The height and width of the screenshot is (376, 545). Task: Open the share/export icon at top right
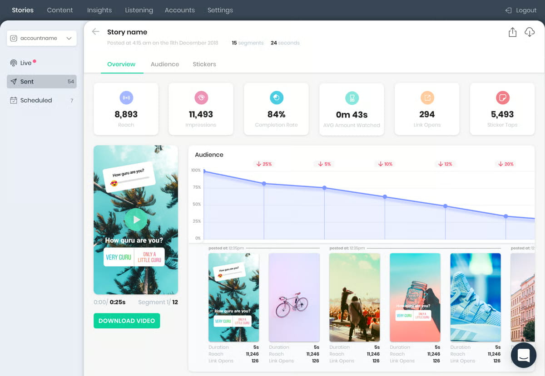click(x=512, y=32)
